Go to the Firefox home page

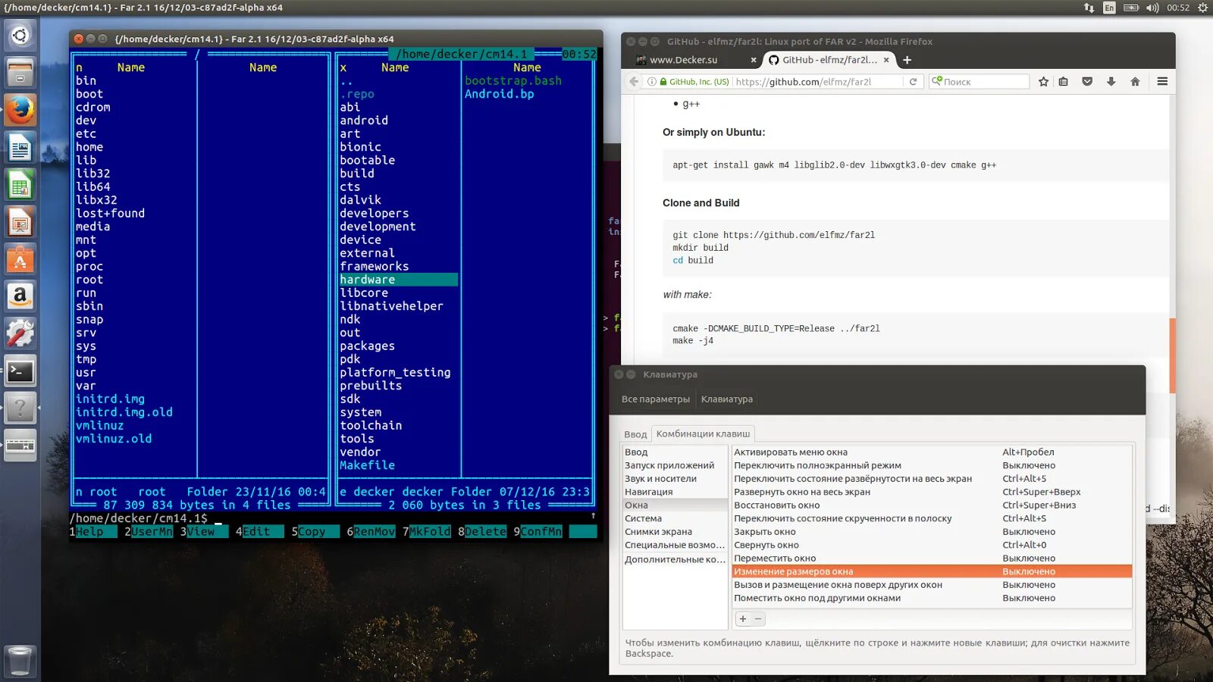[x=1135, y=82]
